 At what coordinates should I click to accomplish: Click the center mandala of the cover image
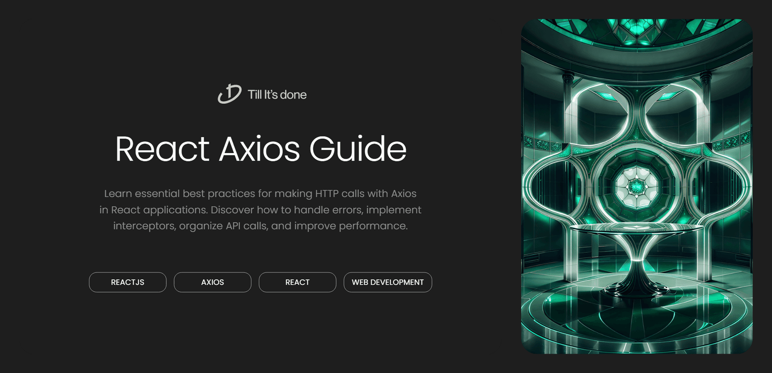click(x=636, y=185)
